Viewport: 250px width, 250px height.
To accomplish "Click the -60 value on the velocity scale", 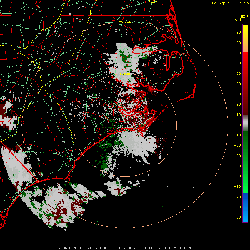I will tap(237, 187).
